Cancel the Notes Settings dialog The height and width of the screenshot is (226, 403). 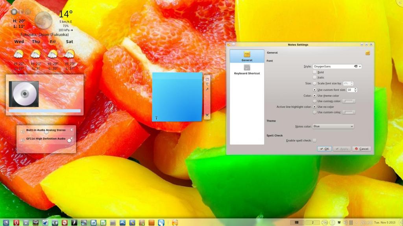(x=361, y=149)
